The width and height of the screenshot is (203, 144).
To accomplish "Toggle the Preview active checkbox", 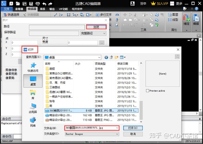I will pyautogui.click(x=147, y=91).
